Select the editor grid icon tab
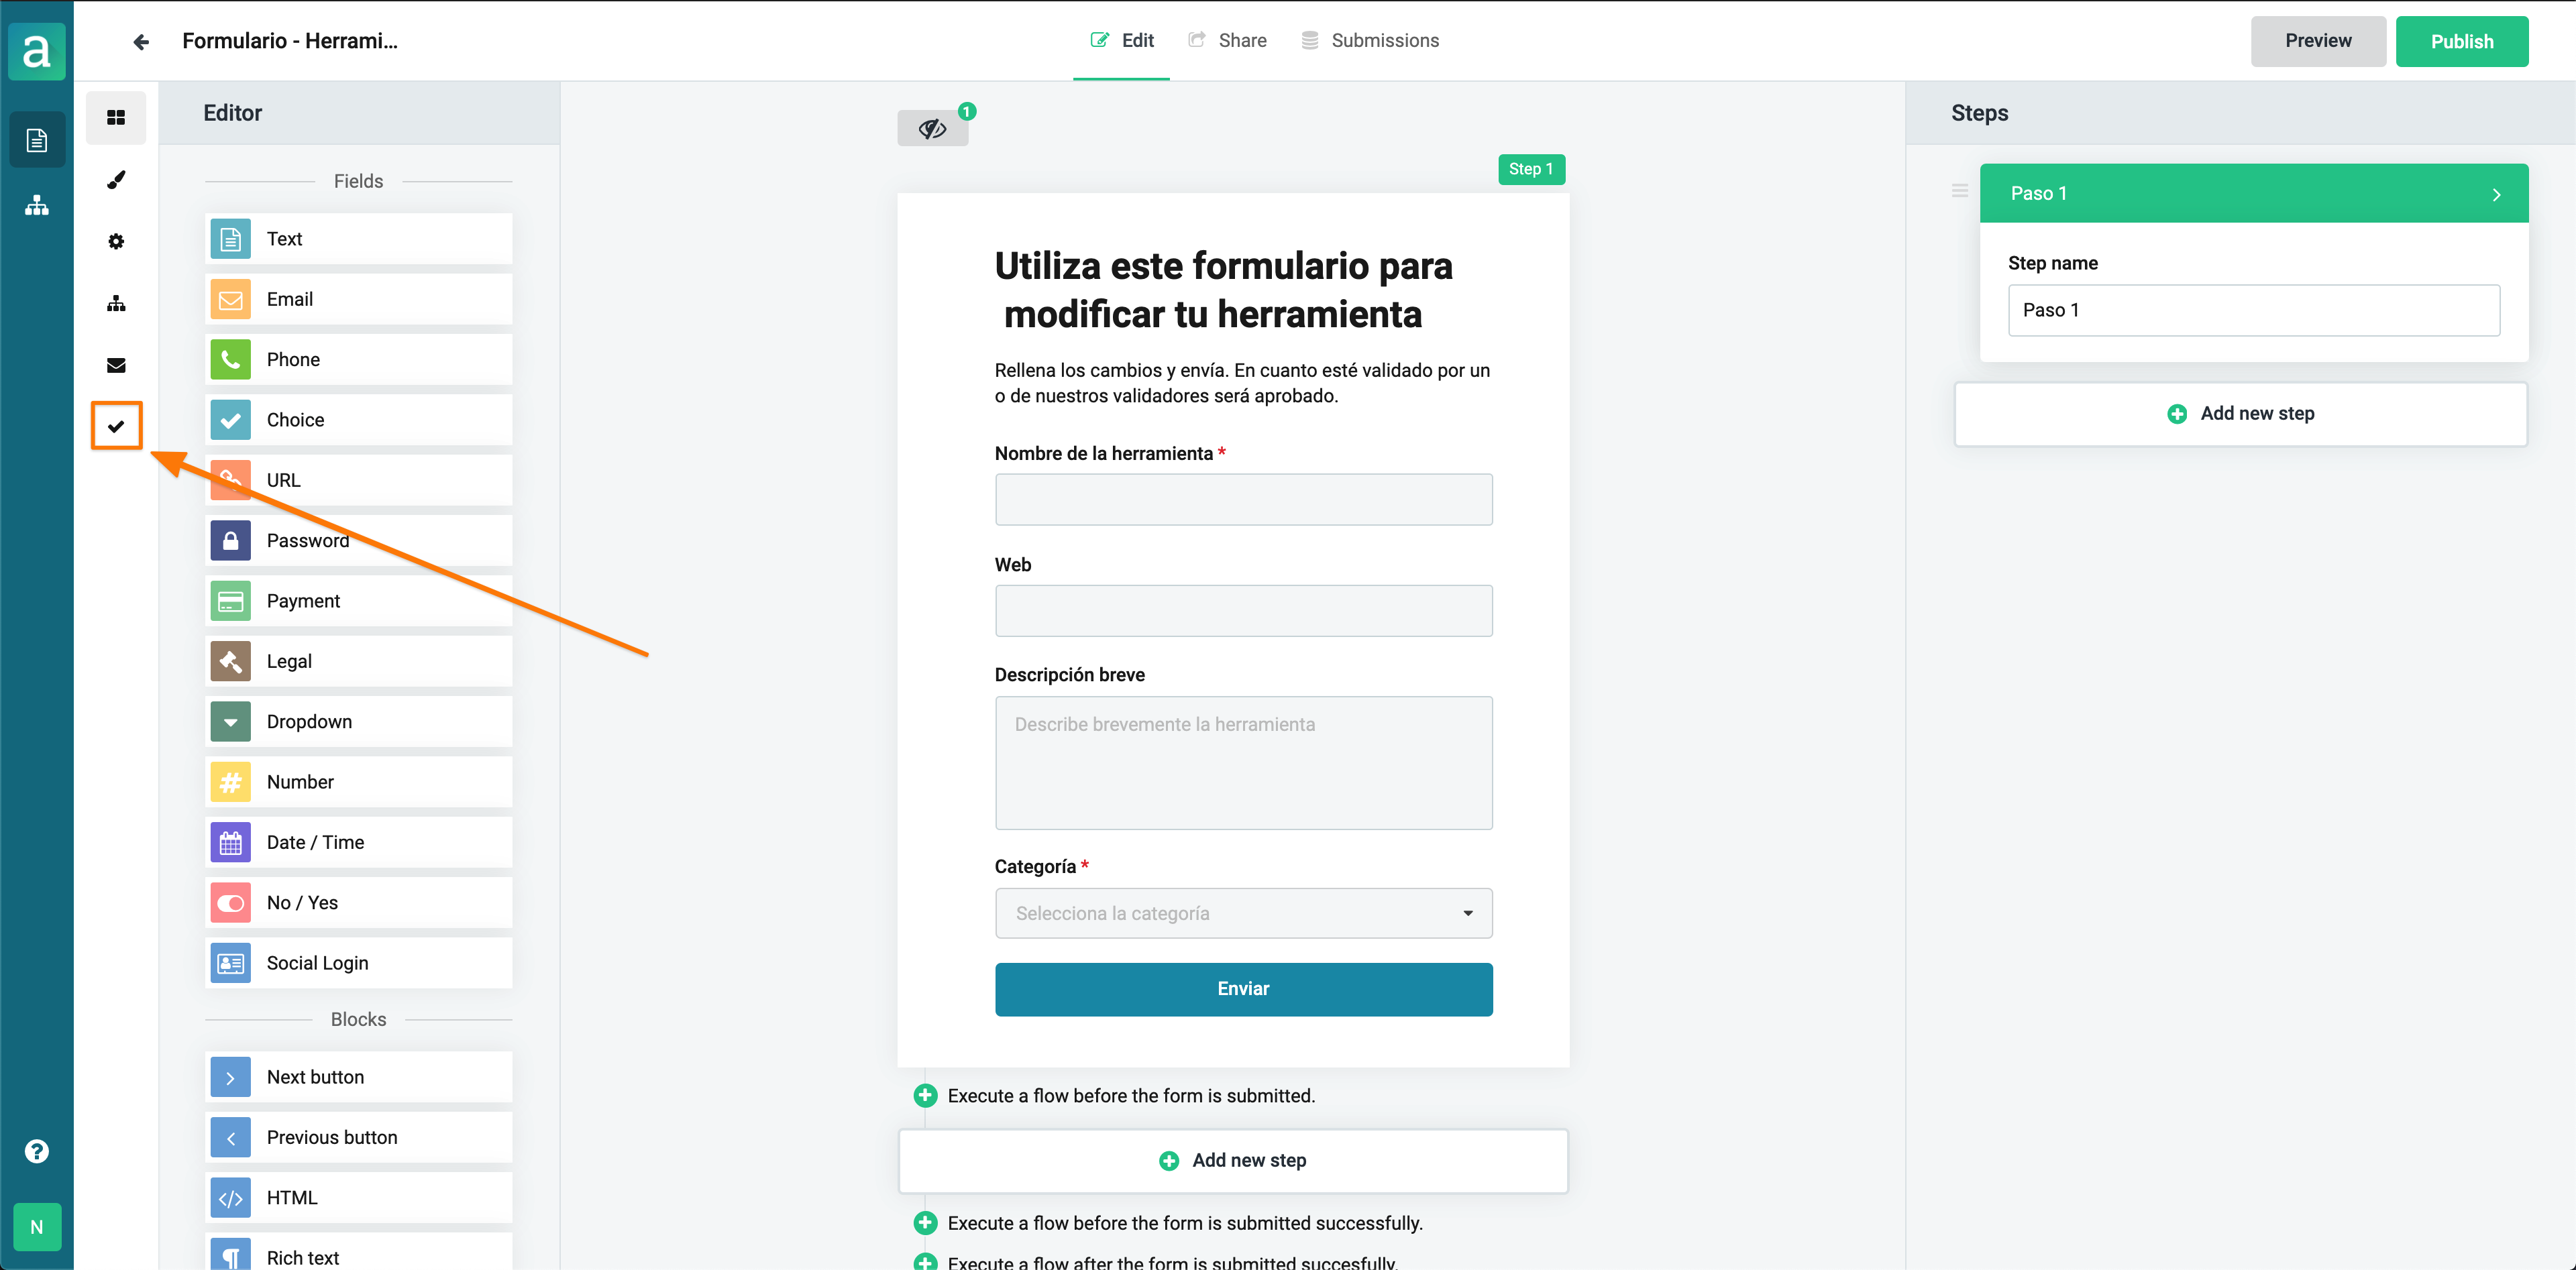Image resolution: width=2576 pixels, height=1270 pixels. coord(116,117)
